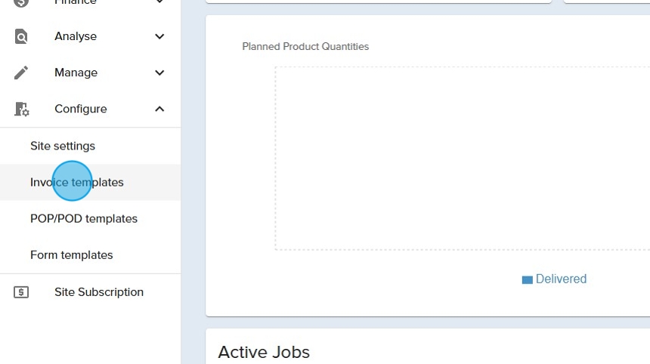Viewport: 650px width, 364px height.
Task: Click the Analyse menu label
Action: pos(76,36)
